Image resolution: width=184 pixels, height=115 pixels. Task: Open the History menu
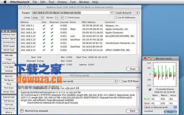pos(62,2)
